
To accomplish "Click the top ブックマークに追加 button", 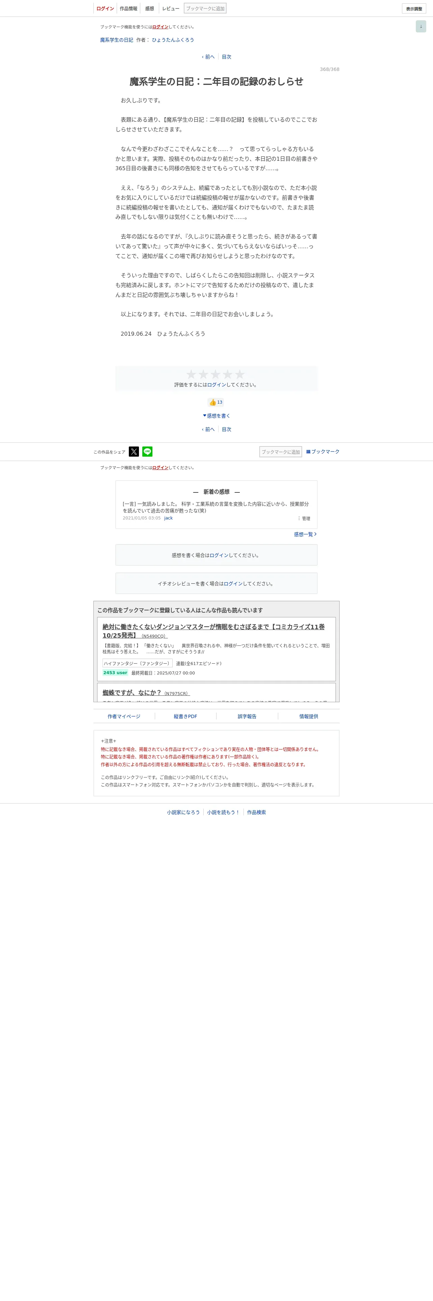I will 205,8.
